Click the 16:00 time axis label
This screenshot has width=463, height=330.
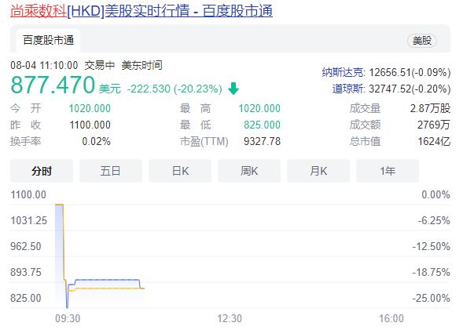pos(391,318)
